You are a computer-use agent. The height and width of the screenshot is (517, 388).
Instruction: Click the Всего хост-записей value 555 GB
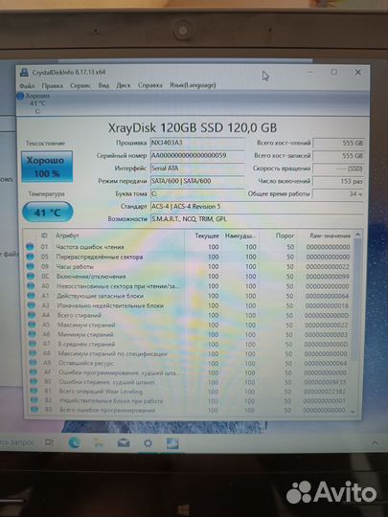338,156
